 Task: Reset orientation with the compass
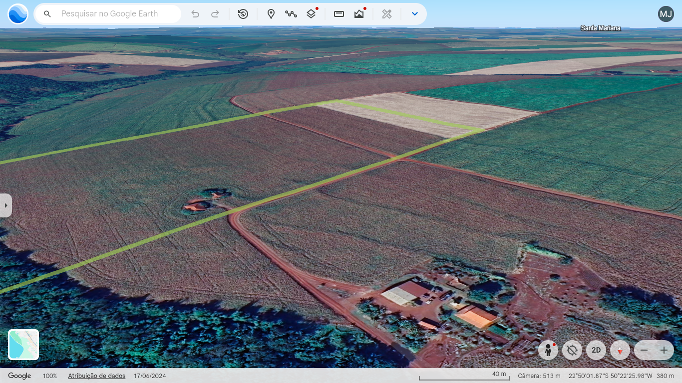(620, 350)
